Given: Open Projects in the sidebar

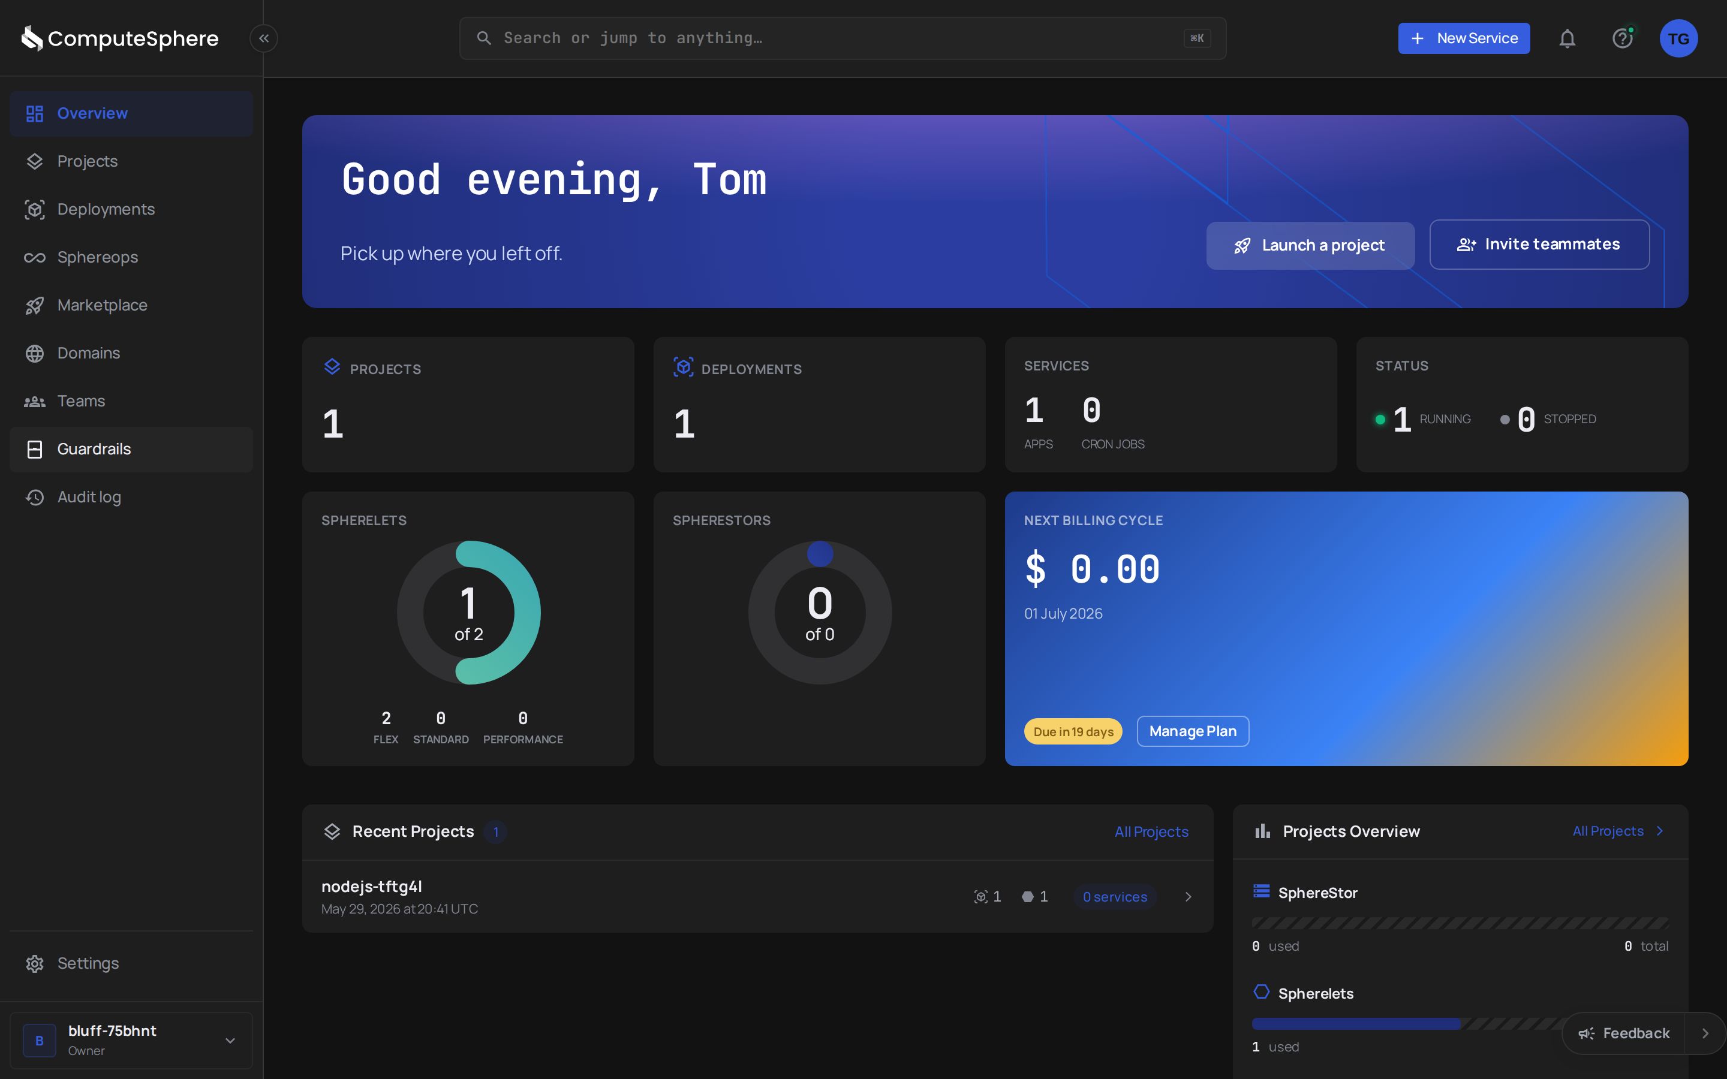Looking at the screenshot, I should click(131, 161).
